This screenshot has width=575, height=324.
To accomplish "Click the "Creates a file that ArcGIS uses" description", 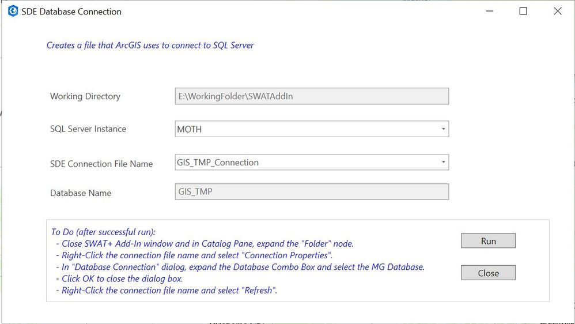I will click(x=150, y=45).
